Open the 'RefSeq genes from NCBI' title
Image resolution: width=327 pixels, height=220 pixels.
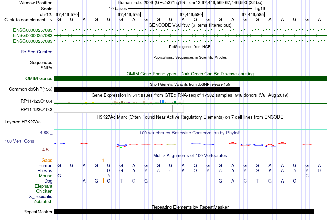click(x=190, y=47)
